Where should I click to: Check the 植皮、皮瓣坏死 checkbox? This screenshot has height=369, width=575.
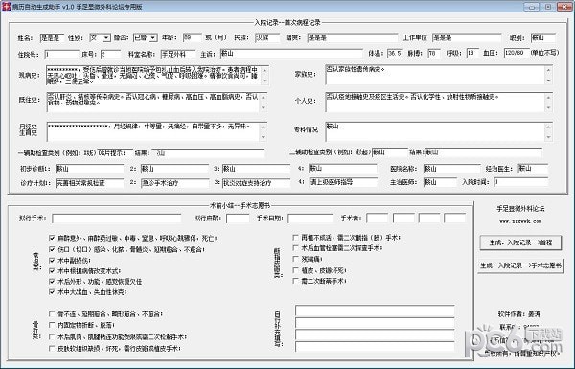point(295,270)
